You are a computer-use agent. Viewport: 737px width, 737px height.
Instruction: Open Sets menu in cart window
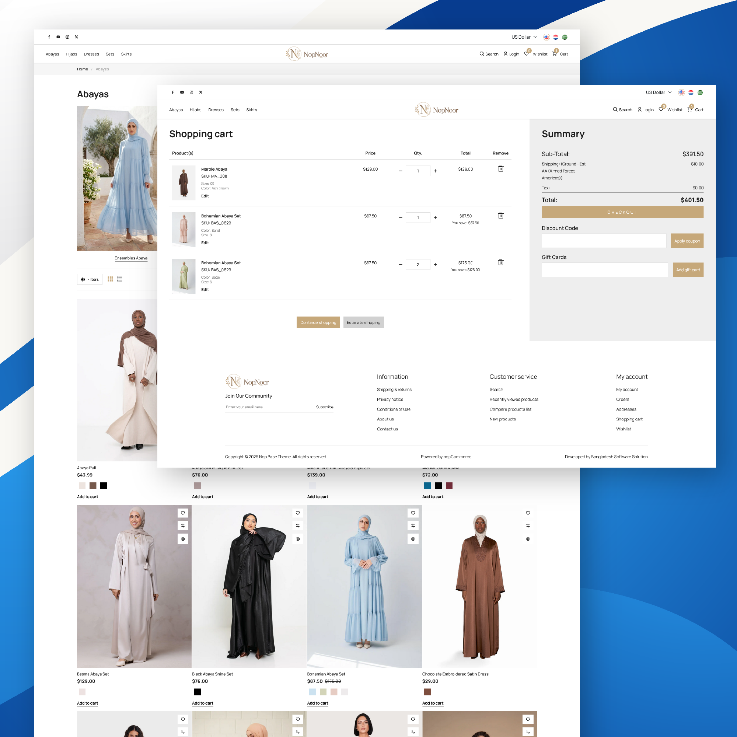pyautogui.click(x=235, y=110)
